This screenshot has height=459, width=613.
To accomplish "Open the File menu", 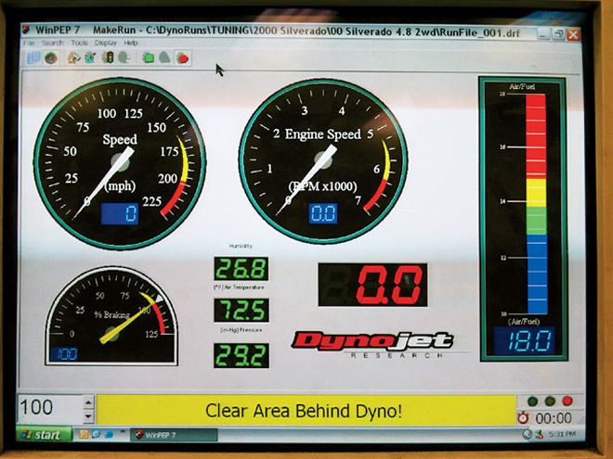I will 29,43.
